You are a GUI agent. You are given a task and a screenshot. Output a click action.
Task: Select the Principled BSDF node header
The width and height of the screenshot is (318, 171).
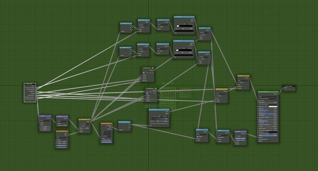coord(268,92)
